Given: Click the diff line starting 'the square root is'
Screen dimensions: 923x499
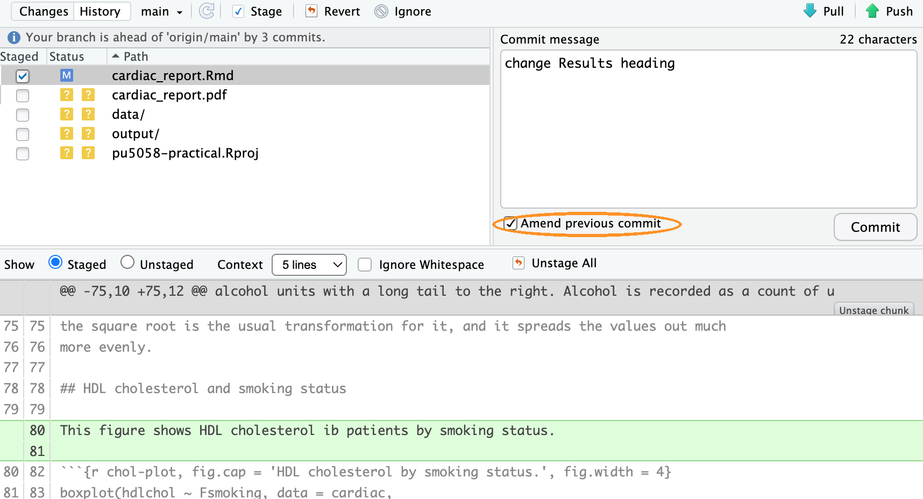Looking at the screenshot, I should [393, 326].
